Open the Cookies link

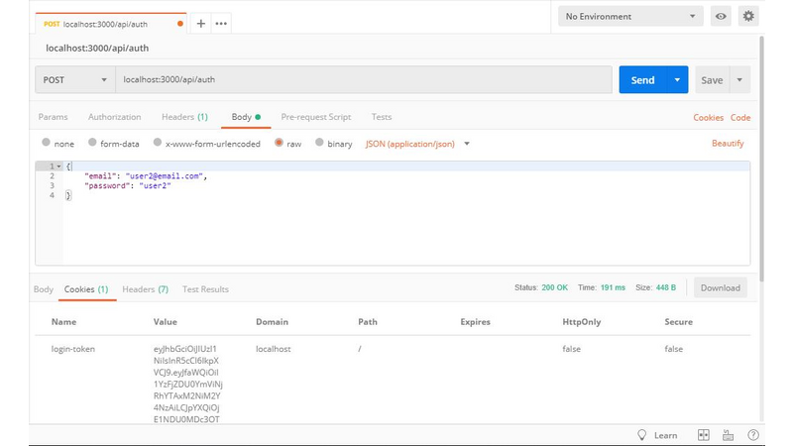click(x=708, y=117)
